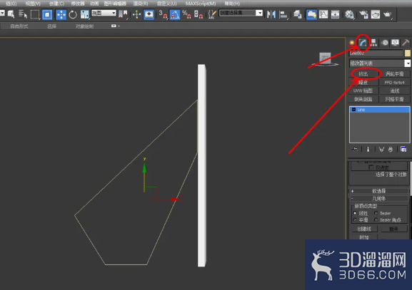Click object color swatch next to name

coord(407,53)
